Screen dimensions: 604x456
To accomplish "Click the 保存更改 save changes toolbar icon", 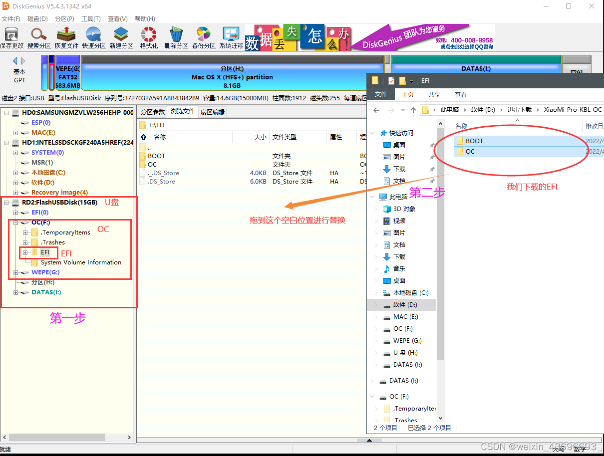I will tap(11, 38).
